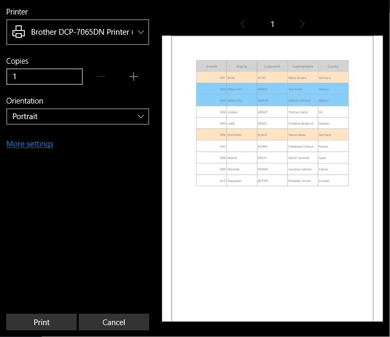Click the Berlin cell in preview
The width and height of the screenshot is (390, 337).
pos(242,78)
